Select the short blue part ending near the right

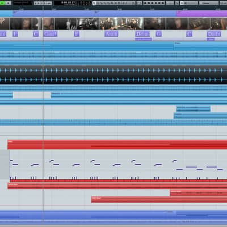pos(193,109)
